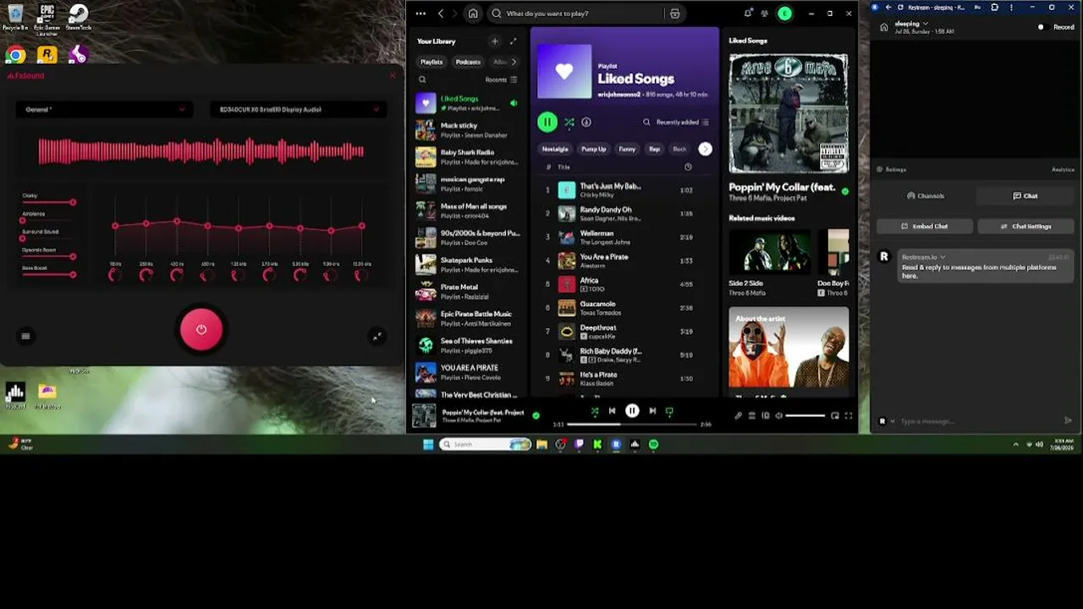Create a new playlist with plus icon

click(x=495, y=41)
